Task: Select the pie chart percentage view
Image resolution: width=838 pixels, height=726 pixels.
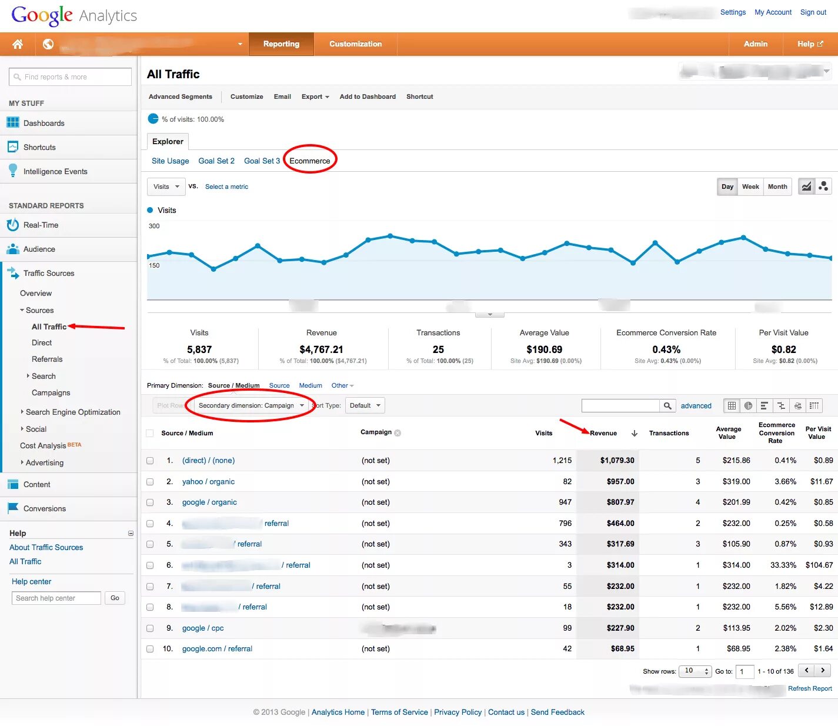Action: pos(748,405)
